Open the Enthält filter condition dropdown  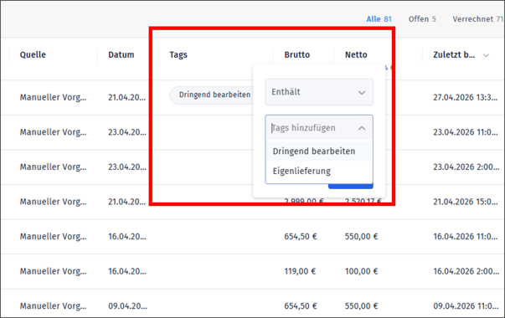click(319, 92)
